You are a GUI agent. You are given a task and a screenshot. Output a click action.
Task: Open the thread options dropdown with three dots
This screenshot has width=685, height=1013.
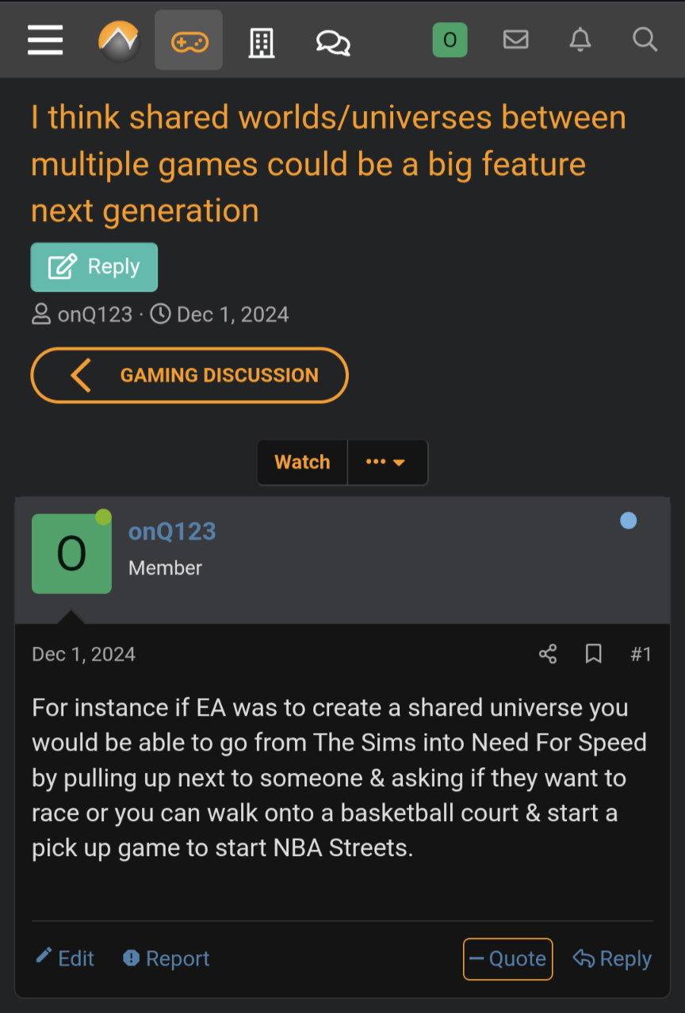tap(387, 462)
